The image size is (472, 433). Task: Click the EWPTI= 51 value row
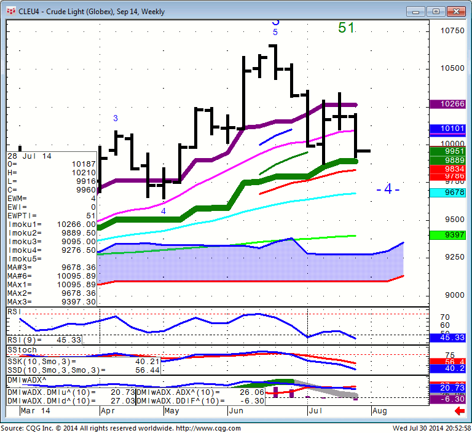click(52, 216)
